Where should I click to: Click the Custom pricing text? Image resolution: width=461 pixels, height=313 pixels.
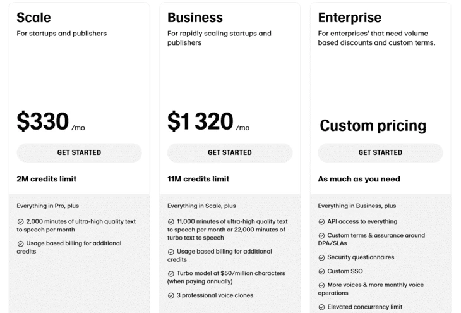pyautogui.click(x=373, y=126)
